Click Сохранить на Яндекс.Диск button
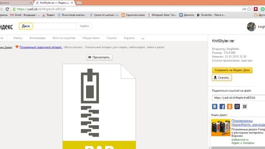The width and height of the screenshot is (265, 149). click(x=232, y=70)
